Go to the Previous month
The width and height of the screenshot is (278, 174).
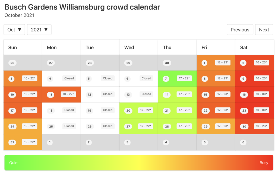pos(240,29)
